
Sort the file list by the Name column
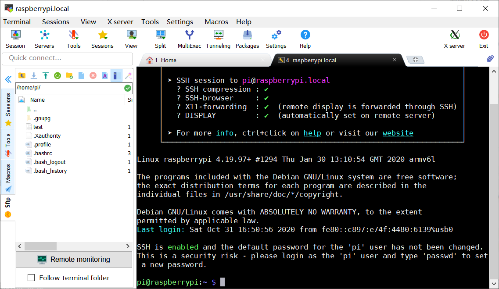(37, 100)
